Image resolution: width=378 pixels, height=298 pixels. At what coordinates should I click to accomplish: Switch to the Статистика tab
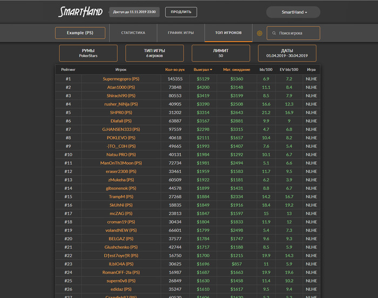(x=133, y=33)
